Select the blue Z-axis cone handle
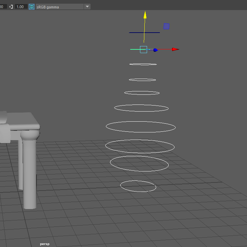Viewport: 247px width, 247px height. click(x=155, y=50)
